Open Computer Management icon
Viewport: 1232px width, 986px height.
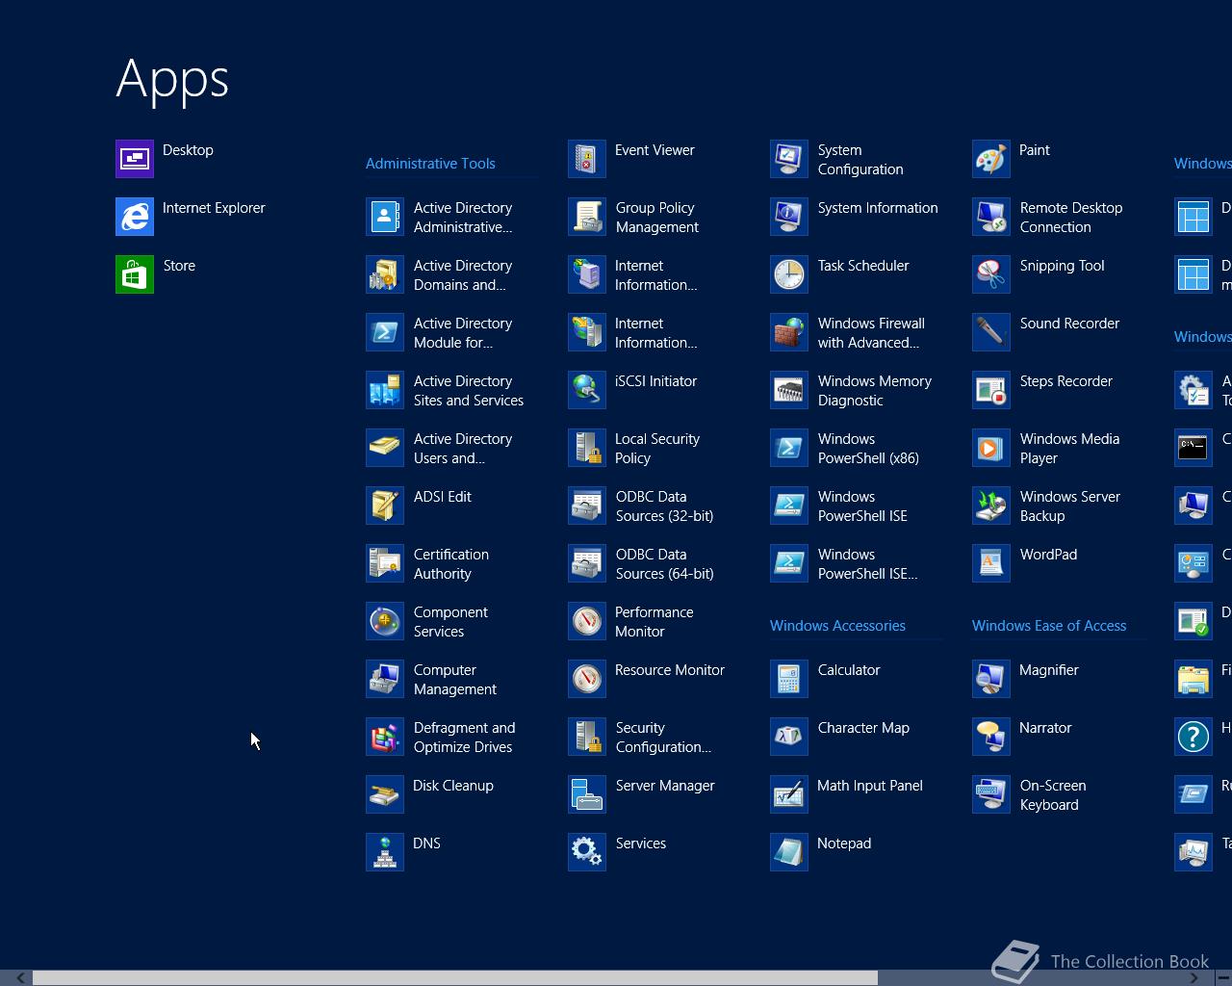tap(385, 679)
